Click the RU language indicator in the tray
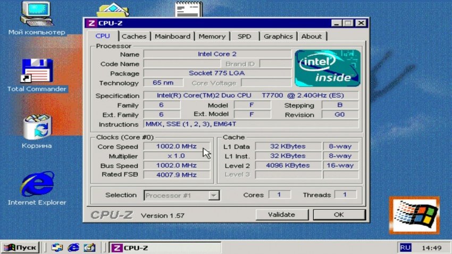 point(405,248)
